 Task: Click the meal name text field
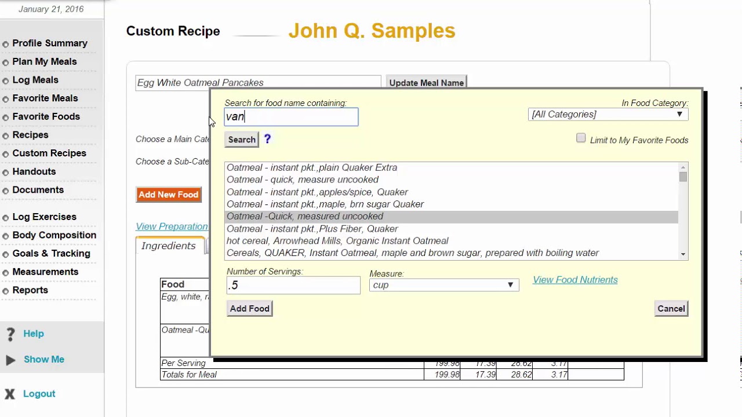[259, 83]
